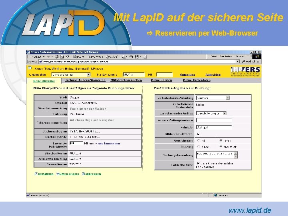
Task: Click the Abmelden link
Action: [213, 74]
